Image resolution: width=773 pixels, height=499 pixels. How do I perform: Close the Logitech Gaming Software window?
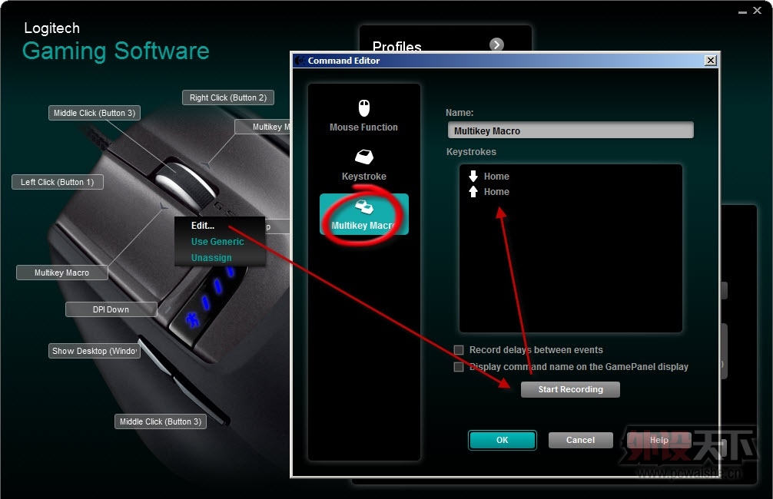click(757, 10)
